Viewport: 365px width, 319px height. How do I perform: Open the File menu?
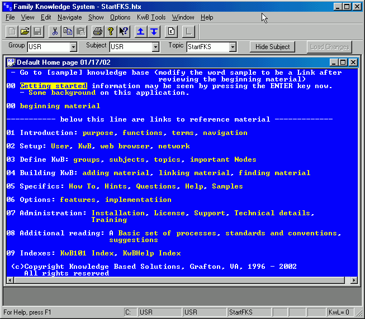(10, 17)
